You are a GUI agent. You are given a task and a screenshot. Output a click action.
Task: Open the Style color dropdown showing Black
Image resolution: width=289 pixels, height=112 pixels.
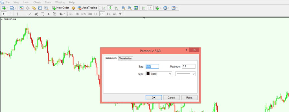[159, 74]
